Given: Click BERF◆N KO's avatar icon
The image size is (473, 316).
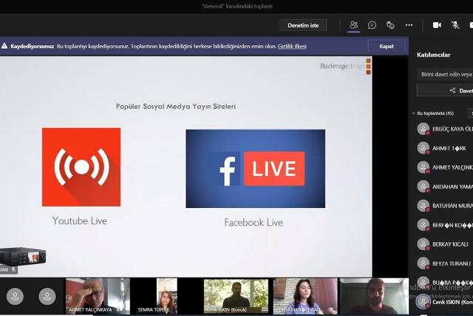Looking at the screenshot, I should coord(423,225).
